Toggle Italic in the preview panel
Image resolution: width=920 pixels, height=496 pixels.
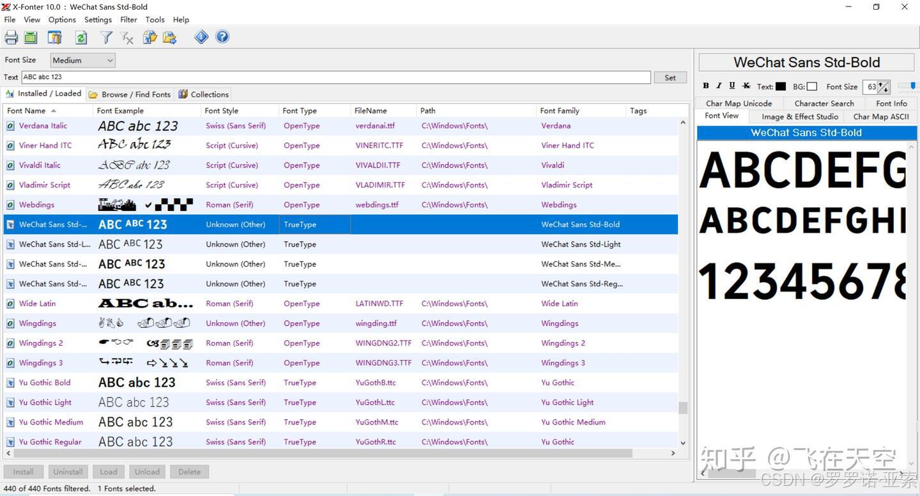[x=719, y=86]
